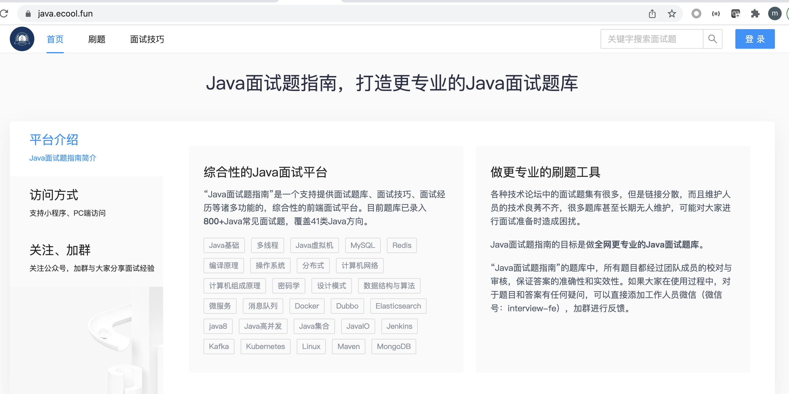Choose the 消息队列 tag
The width and height of the screenshot is (789, 394).
pos(263,306)
